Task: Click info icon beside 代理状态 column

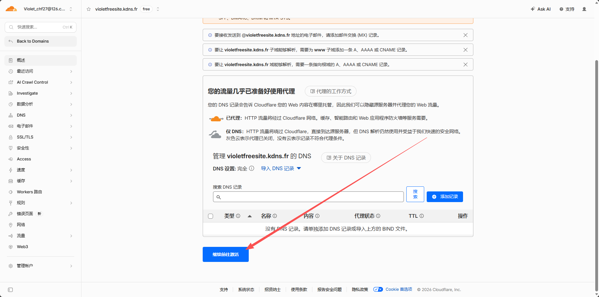Action: click(378, 216)
